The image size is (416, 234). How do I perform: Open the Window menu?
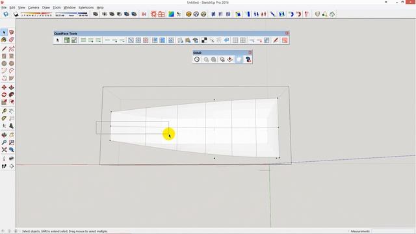click(70, 7)
